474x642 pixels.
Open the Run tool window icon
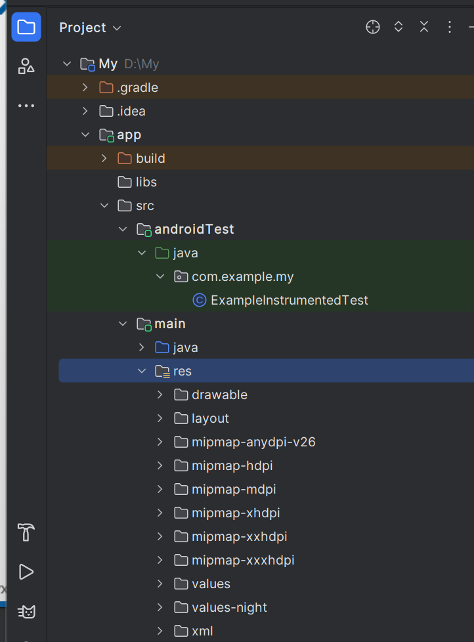click(26, 572)
